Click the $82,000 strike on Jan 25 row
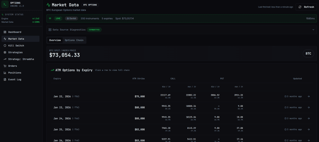 [x=140, y=129]
